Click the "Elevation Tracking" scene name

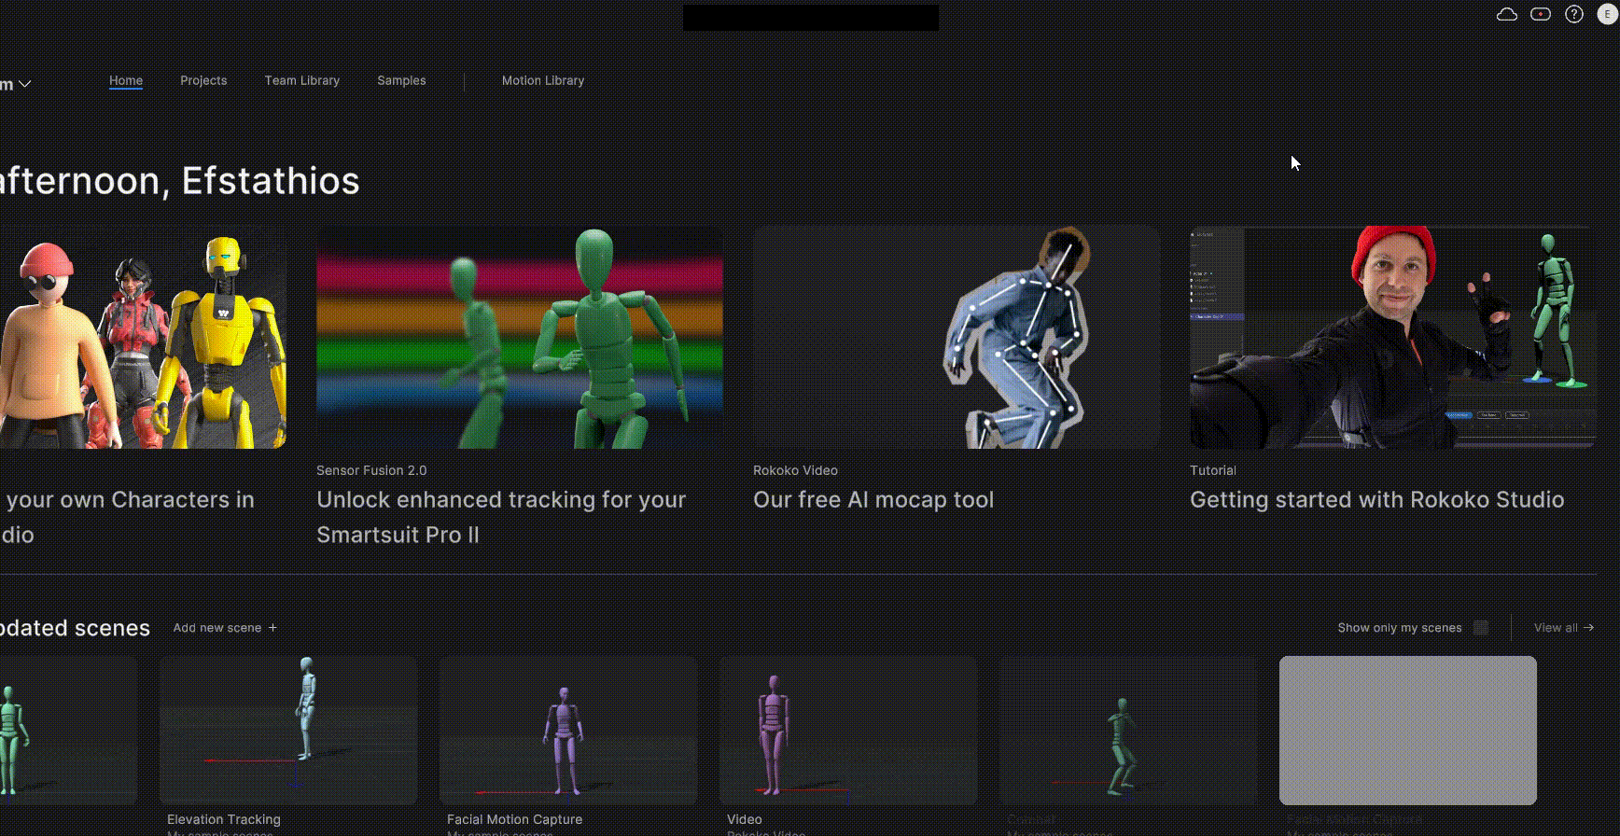[224, 820]
